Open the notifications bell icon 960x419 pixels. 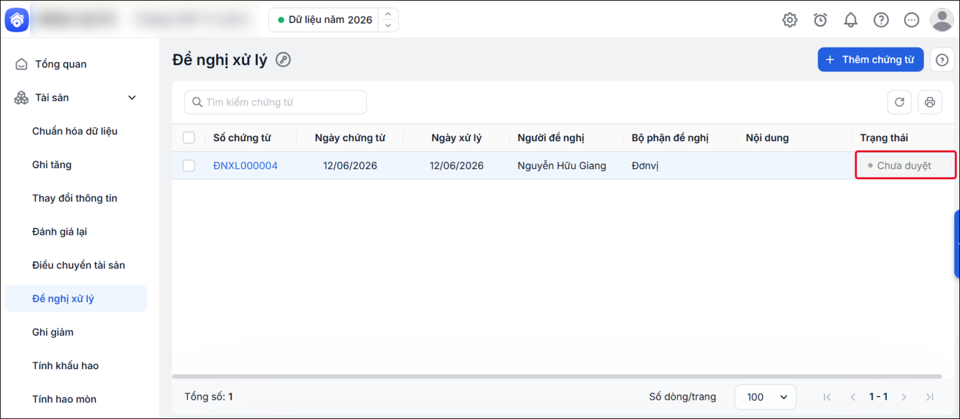tap(851, 20)
